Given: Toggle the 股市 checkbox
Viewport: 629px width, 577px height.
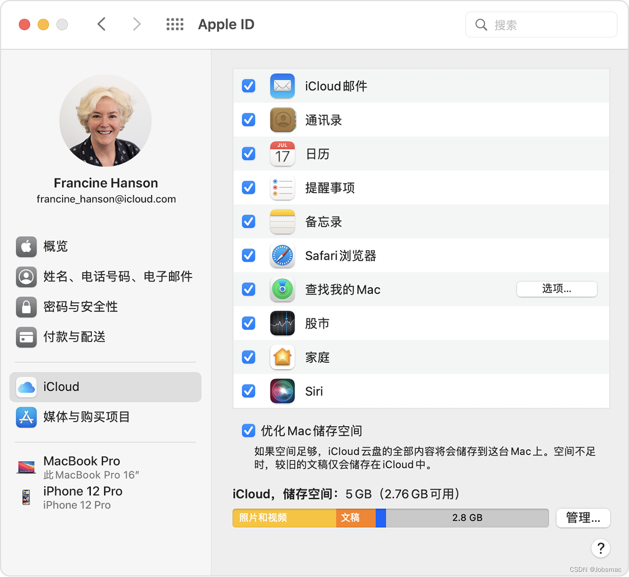Looking at the screenshot, I should click(248, 323).
